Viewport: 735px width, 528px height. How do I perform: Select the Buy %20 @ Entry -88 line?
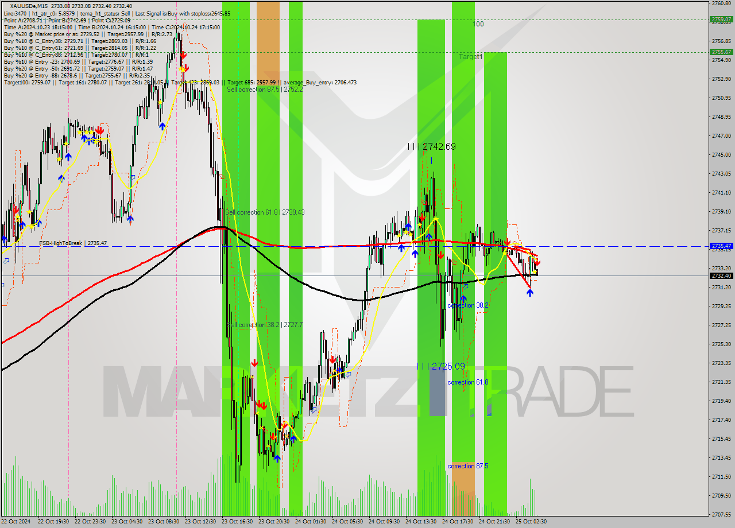coord(77,75)
